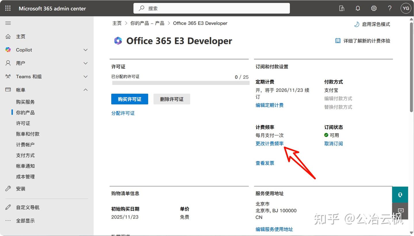Click the Office 365 product logo icon
414x236 pixels.
pyautogui.click(x=118, y=41)
